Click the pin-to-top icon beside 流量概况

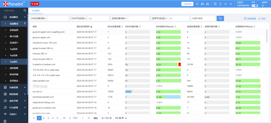(25, 23)
